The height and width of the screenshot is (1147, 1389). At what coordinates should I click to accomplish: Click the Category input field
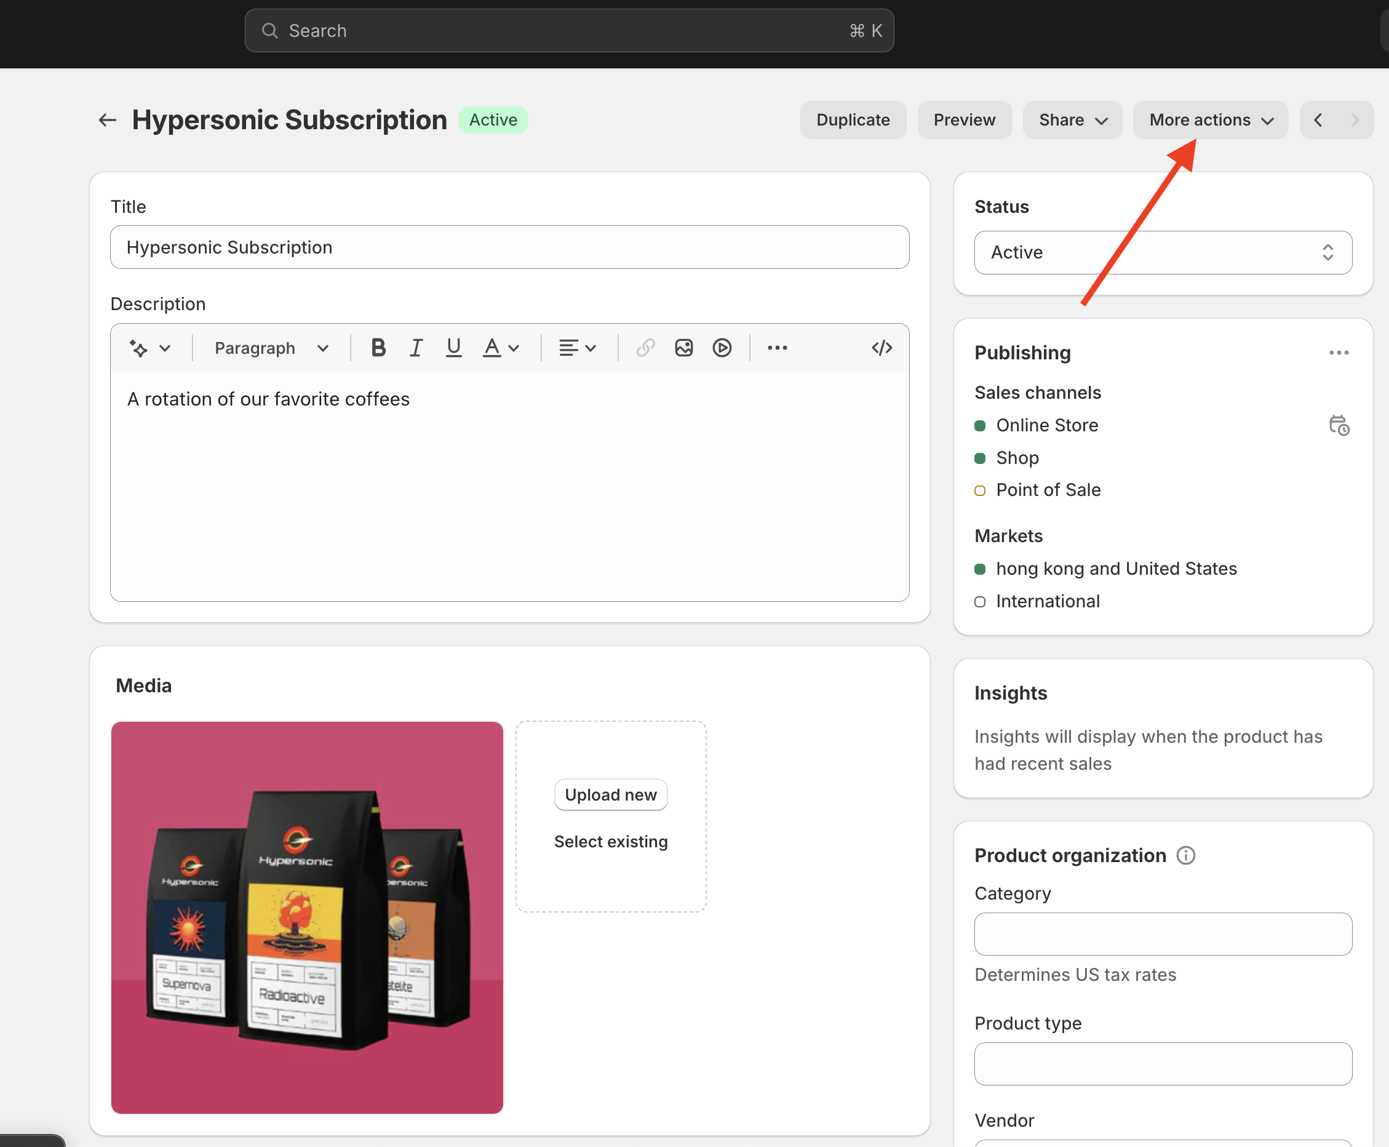tap(1163, 933)
